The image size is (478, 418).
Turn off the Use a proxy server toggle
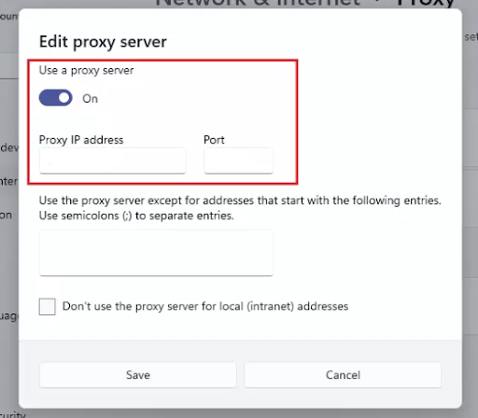point(56,98)
